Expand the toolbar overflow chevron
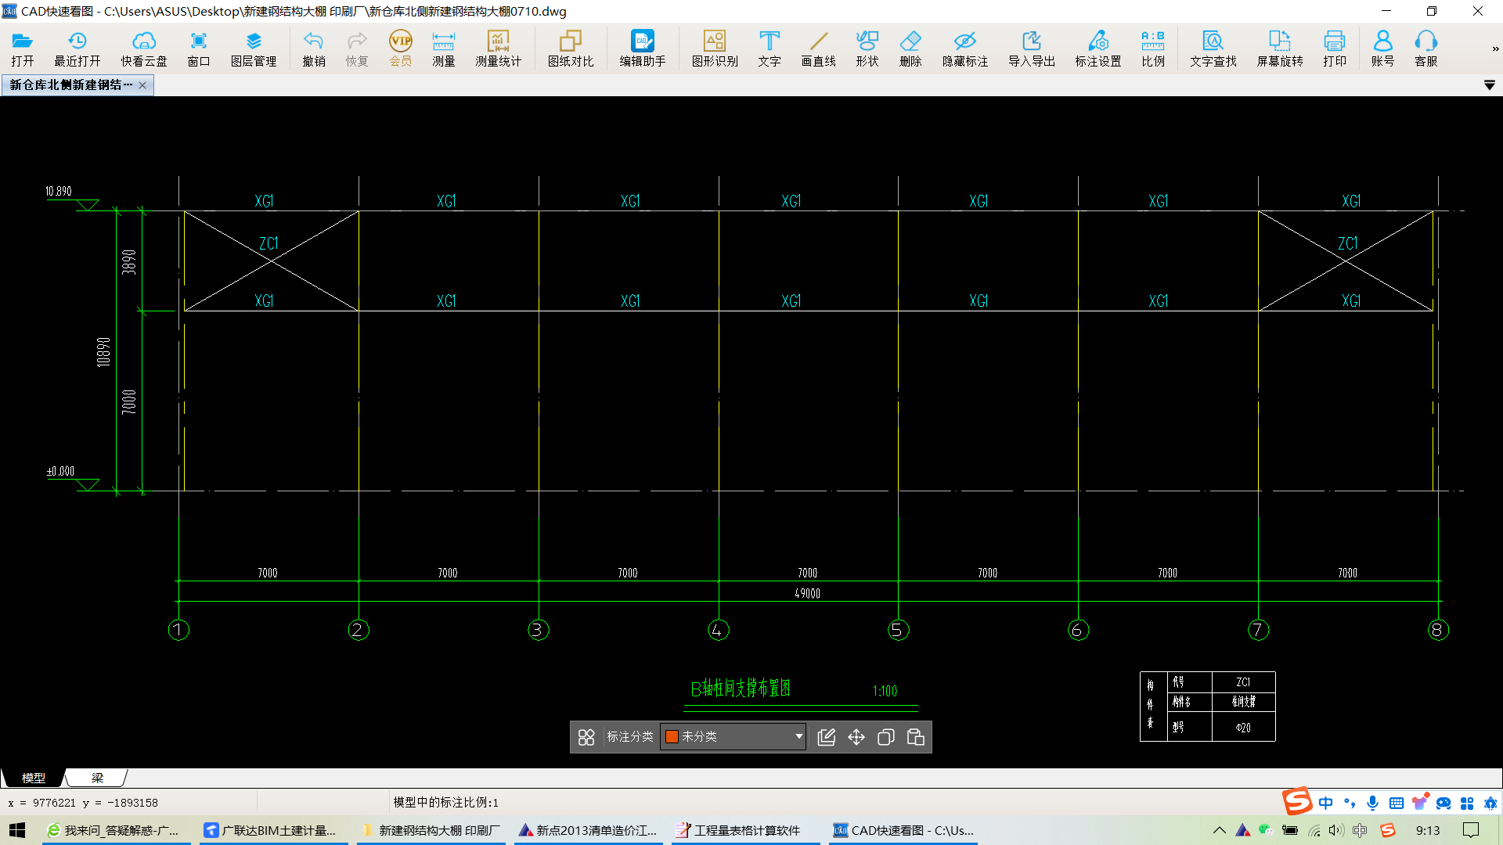 1495,49
